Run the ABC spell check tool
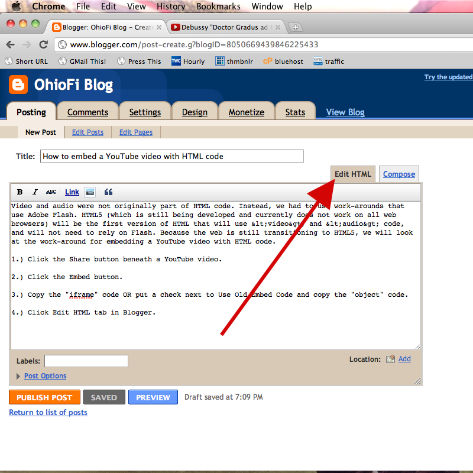 click(51, 192)
